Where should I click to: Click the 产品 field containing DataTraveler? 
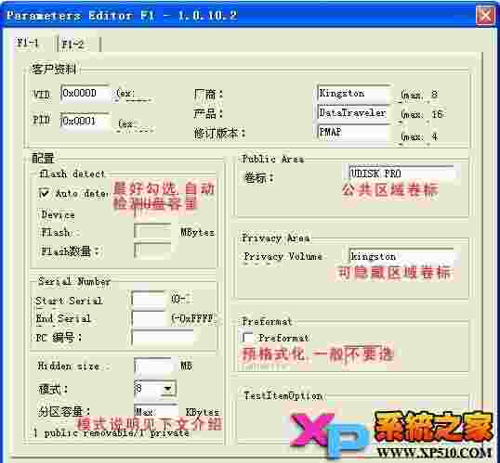click(353, 112)
